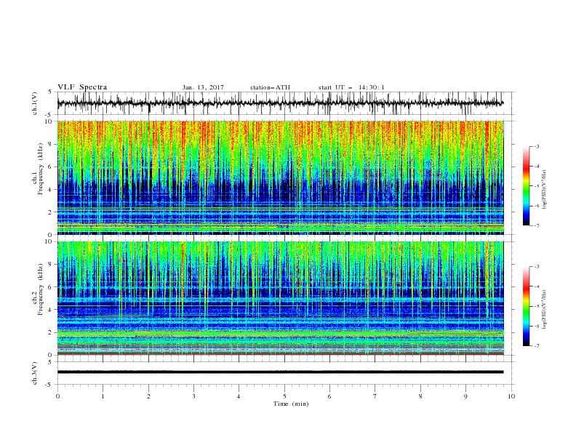The width and height of the screenshot is (576, 445).
Task: Click the time axis tick label "5"
Action: [284, 396]
